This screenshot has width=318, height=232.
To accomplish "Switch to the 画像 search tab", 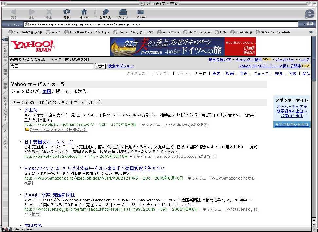I will pyautogui.click(x=216, y=73).
